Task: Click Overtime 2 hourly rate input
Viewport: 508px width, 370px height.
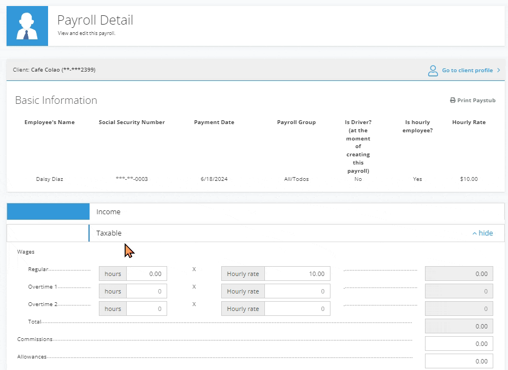Action: pos(297,309)
